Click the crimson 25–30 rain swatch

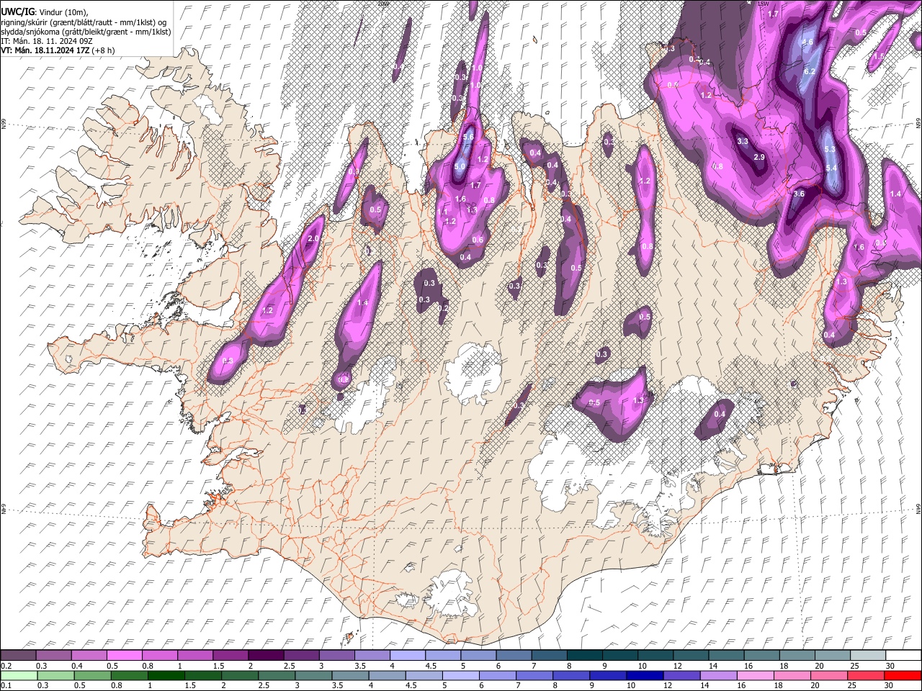point(865,675)
